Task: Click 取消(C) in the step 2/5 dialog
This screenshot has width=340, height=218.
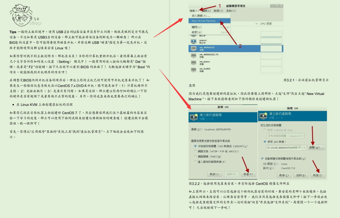Action: click(x=284, y=175)
